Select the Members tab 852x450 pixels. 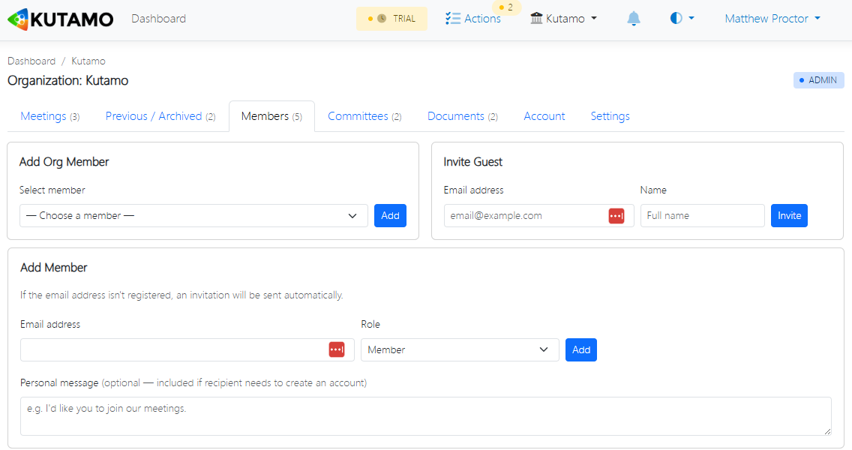tap(271, 116)
